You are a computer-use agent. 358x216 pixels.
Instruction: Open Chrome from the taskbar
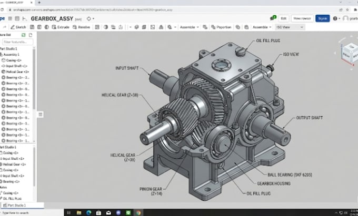click(138, 213)
